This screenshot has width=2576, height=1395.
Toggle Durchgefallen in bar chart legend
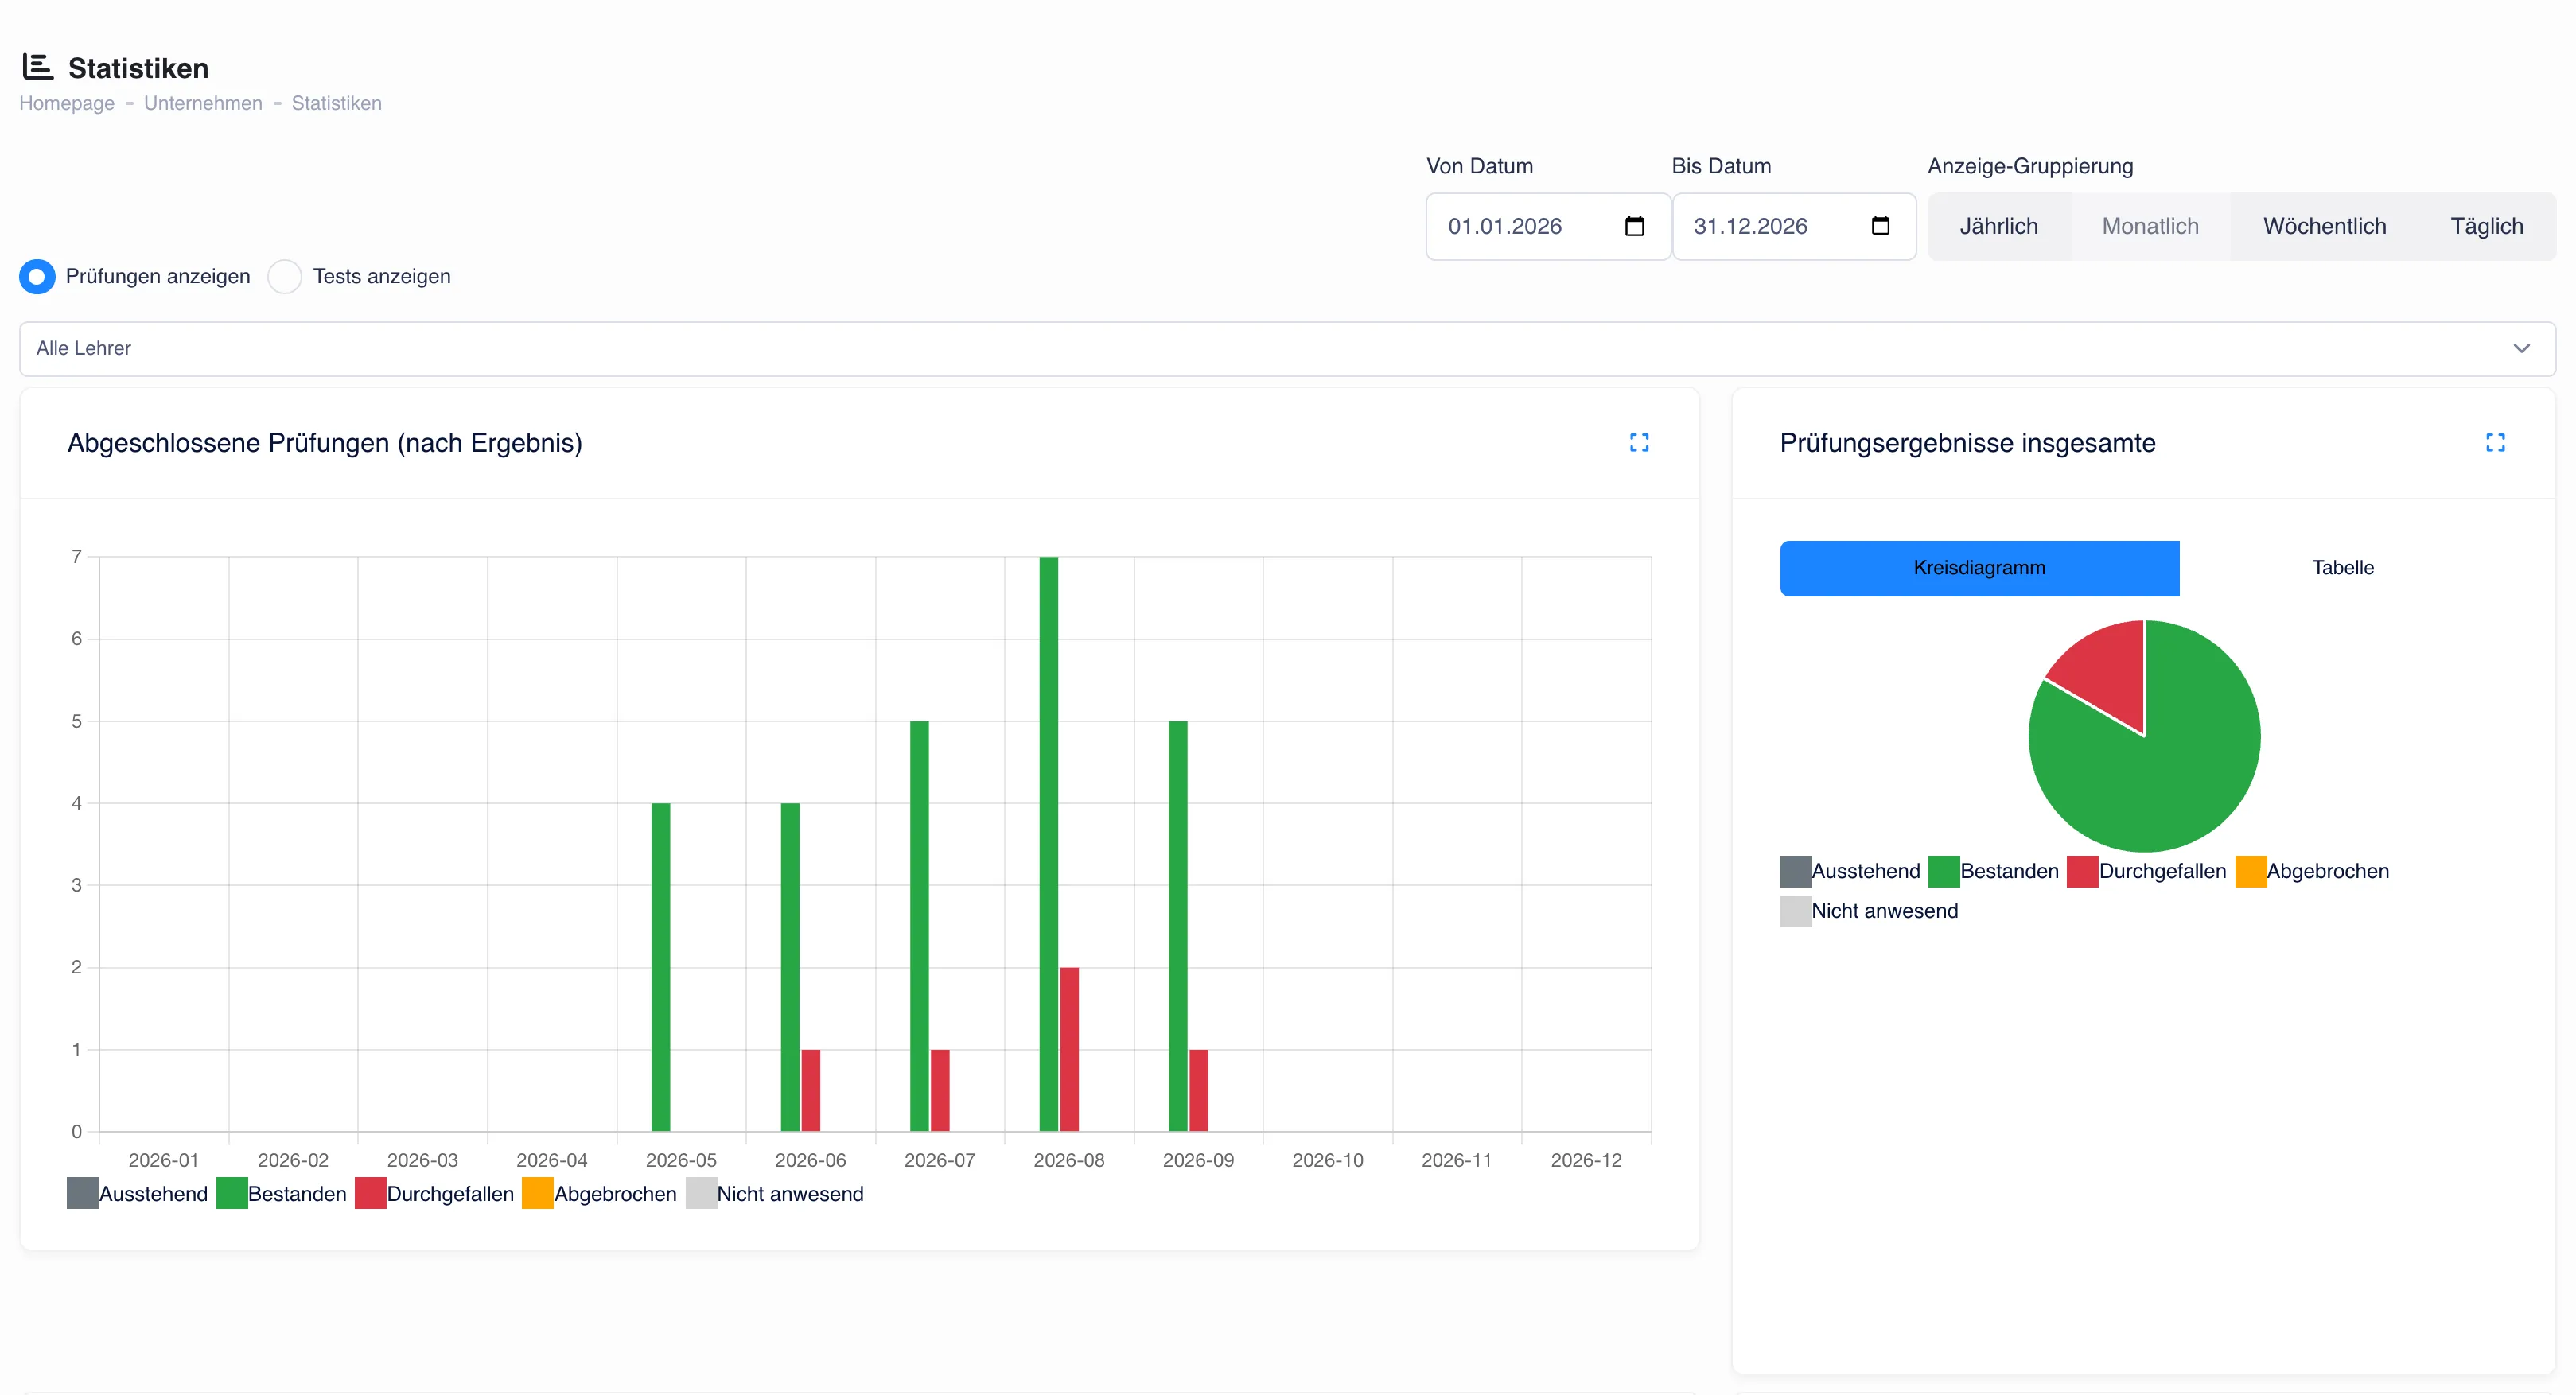pyautogui.click(x=434, y=1193)
